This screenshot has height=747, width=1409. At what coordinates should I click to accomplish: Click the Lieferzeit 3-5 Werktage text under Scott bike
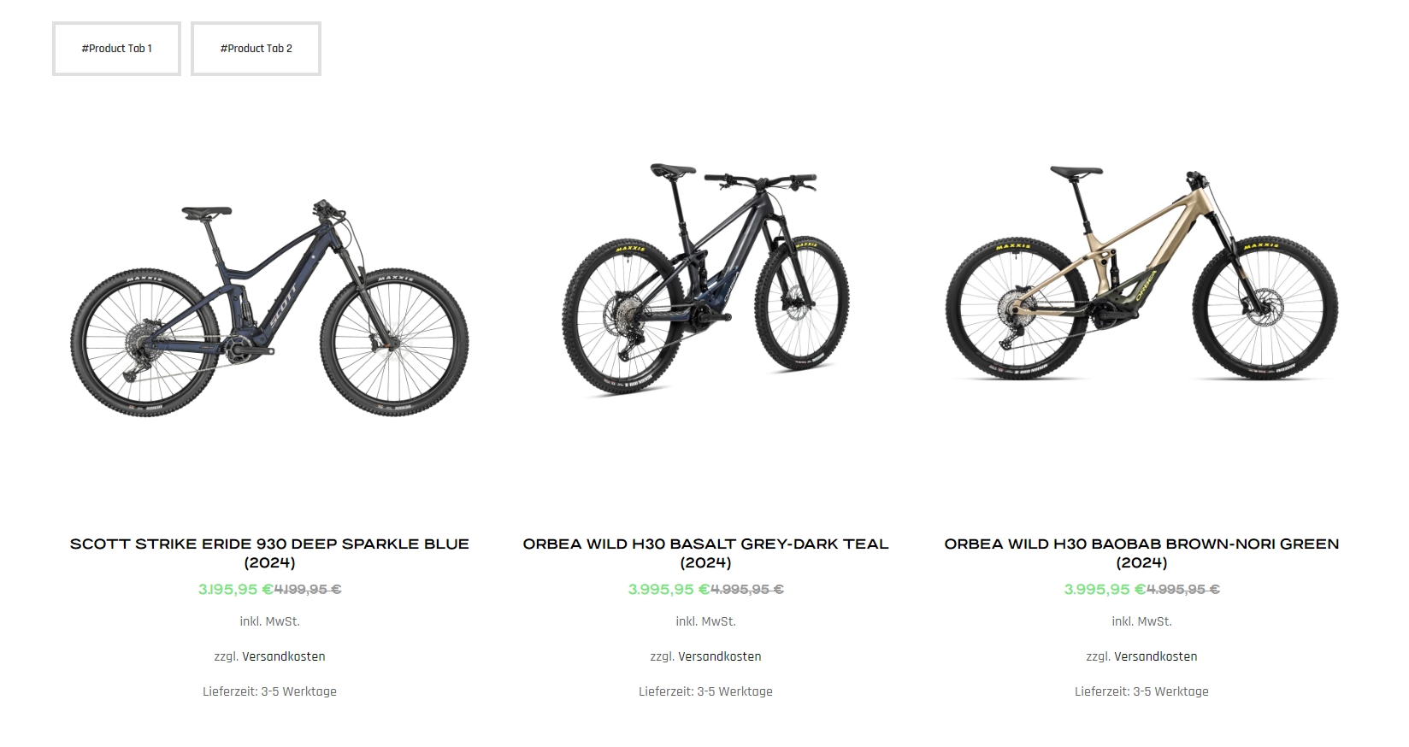click(269, 691)
